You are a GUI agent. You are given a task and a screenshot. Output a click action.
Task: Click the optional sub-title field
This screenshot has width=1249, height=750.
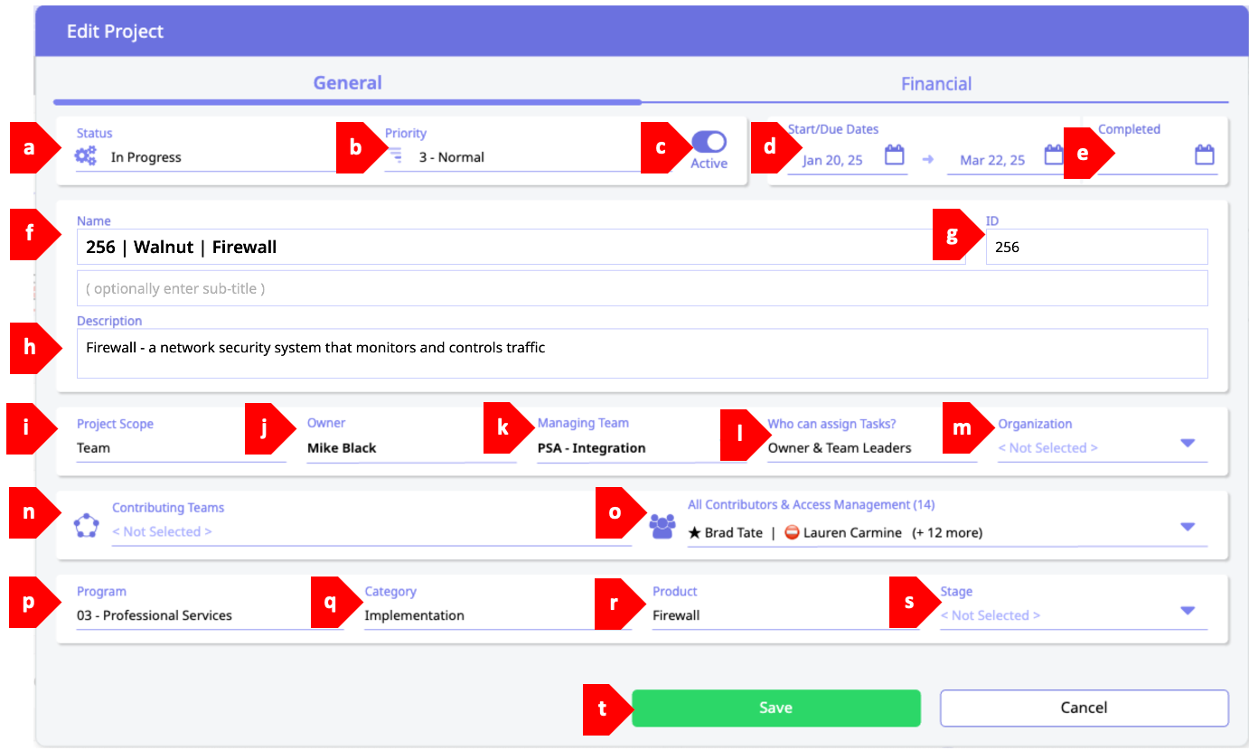pos(642,289)
